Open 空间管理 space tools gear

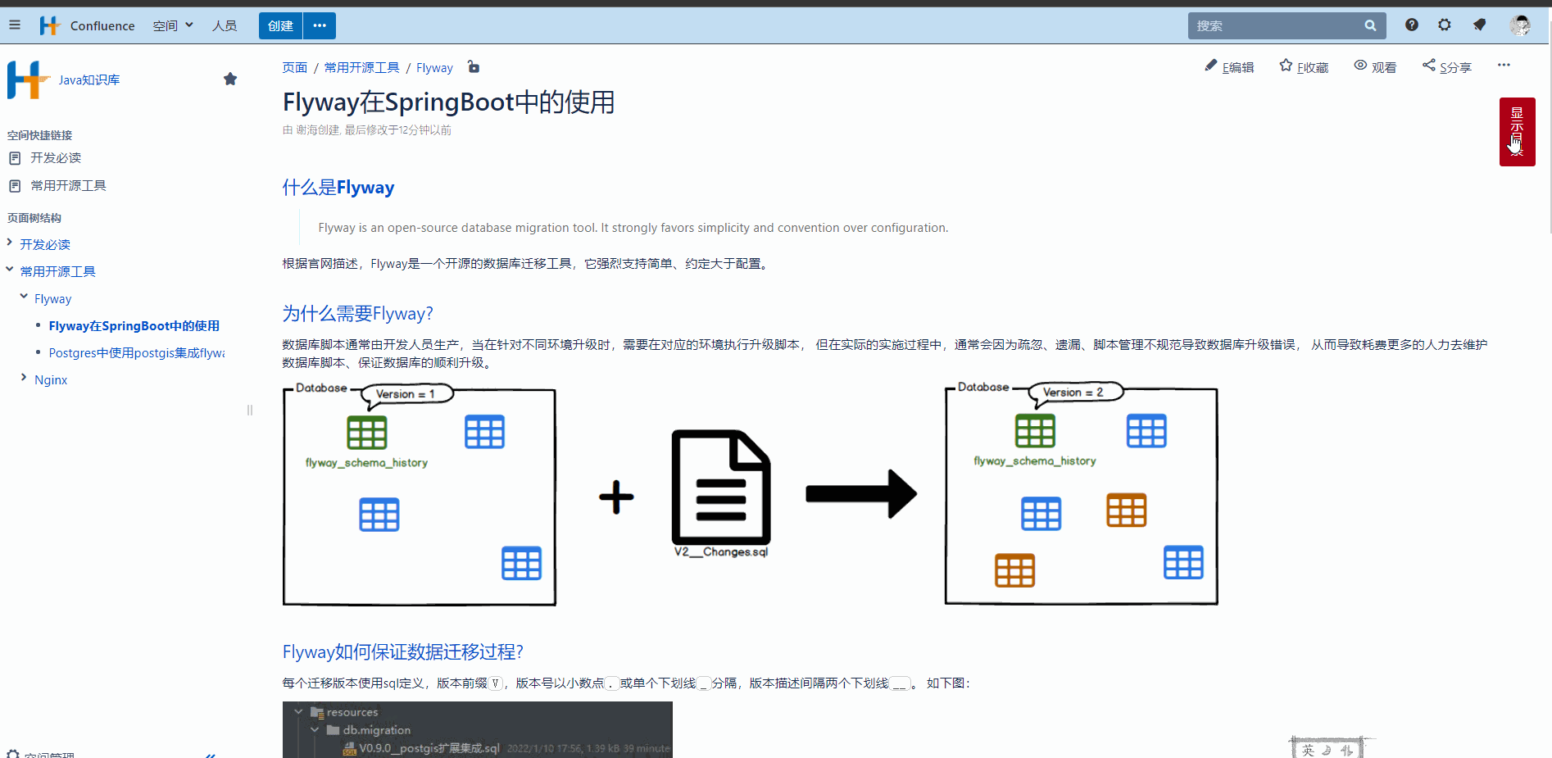(41, 754)
